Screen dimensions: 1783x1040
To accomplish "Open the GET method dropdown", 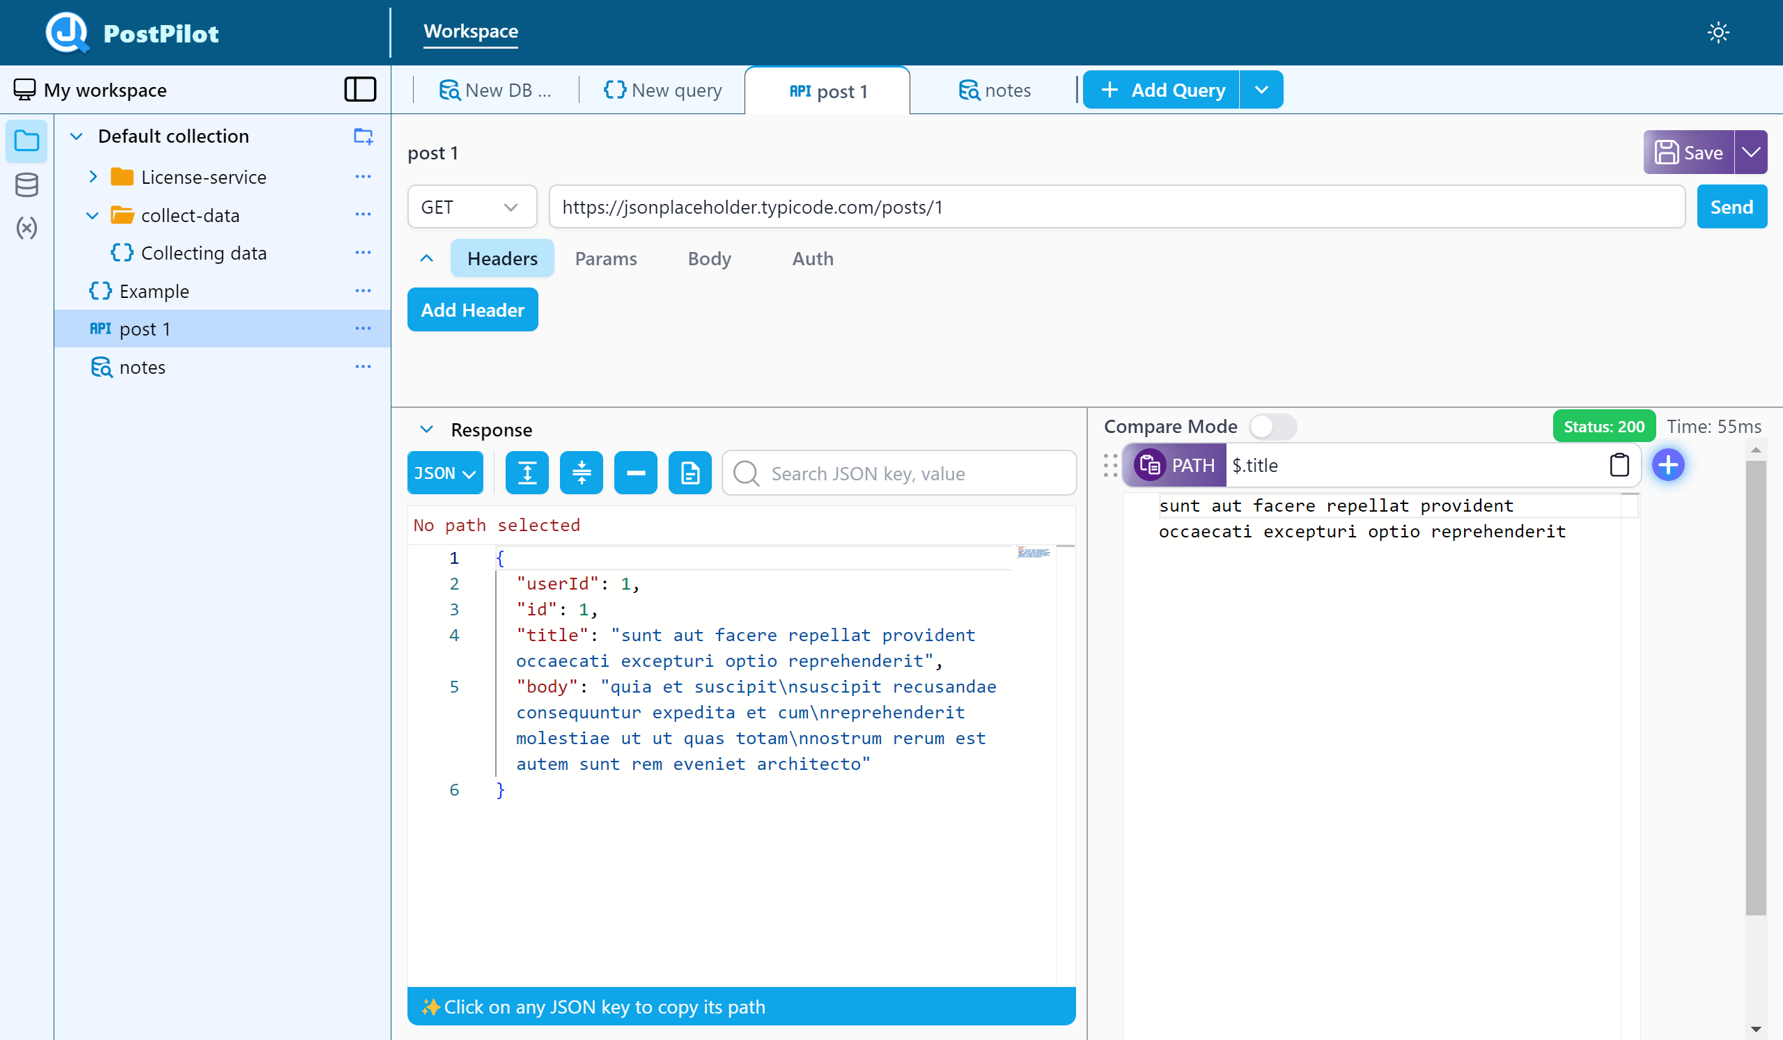I will pyautogui.click(x=472, y=207).
